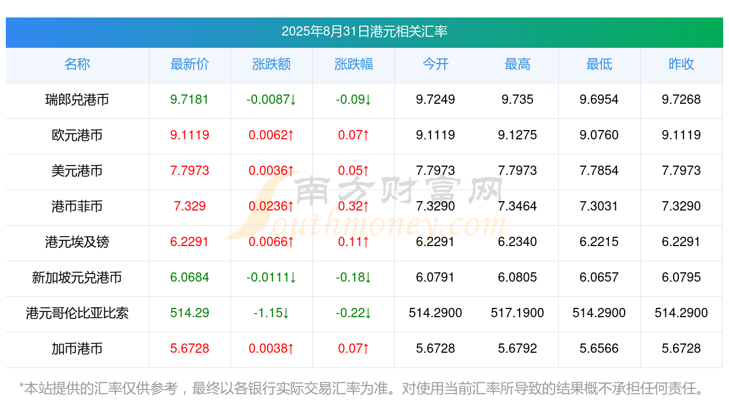This screenshot has height=407, width=729.
Task: Click high value 517.1900
Action: tap(517, 313)
